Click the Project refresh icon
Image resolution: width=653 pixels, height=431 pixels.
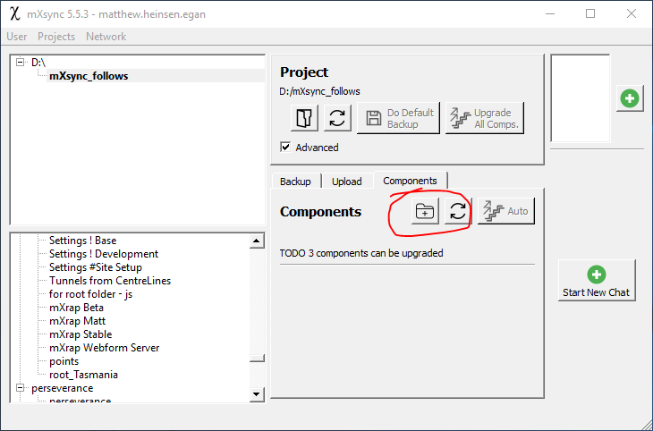click(336, 118)
